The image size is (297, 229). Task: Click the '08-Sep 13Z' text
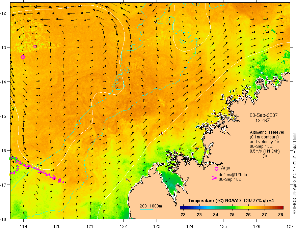tap(261, 146)
